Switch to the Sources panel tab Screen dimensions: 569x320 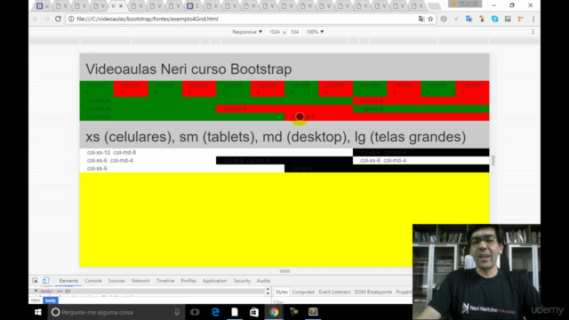[116, 281]
